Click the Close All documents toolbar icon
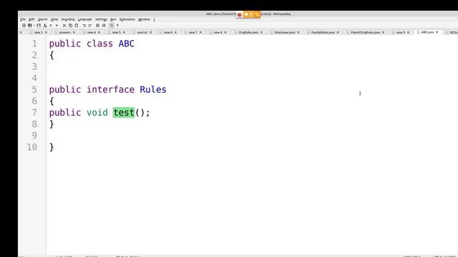This screenshot has width=458, height=257. [57, 26]
